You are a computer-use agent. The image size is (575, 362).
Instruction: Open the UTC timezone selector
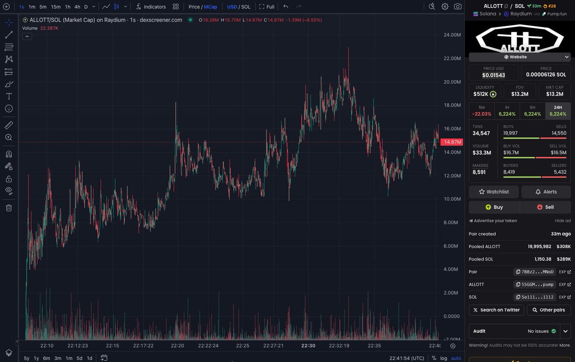point(407,358)
